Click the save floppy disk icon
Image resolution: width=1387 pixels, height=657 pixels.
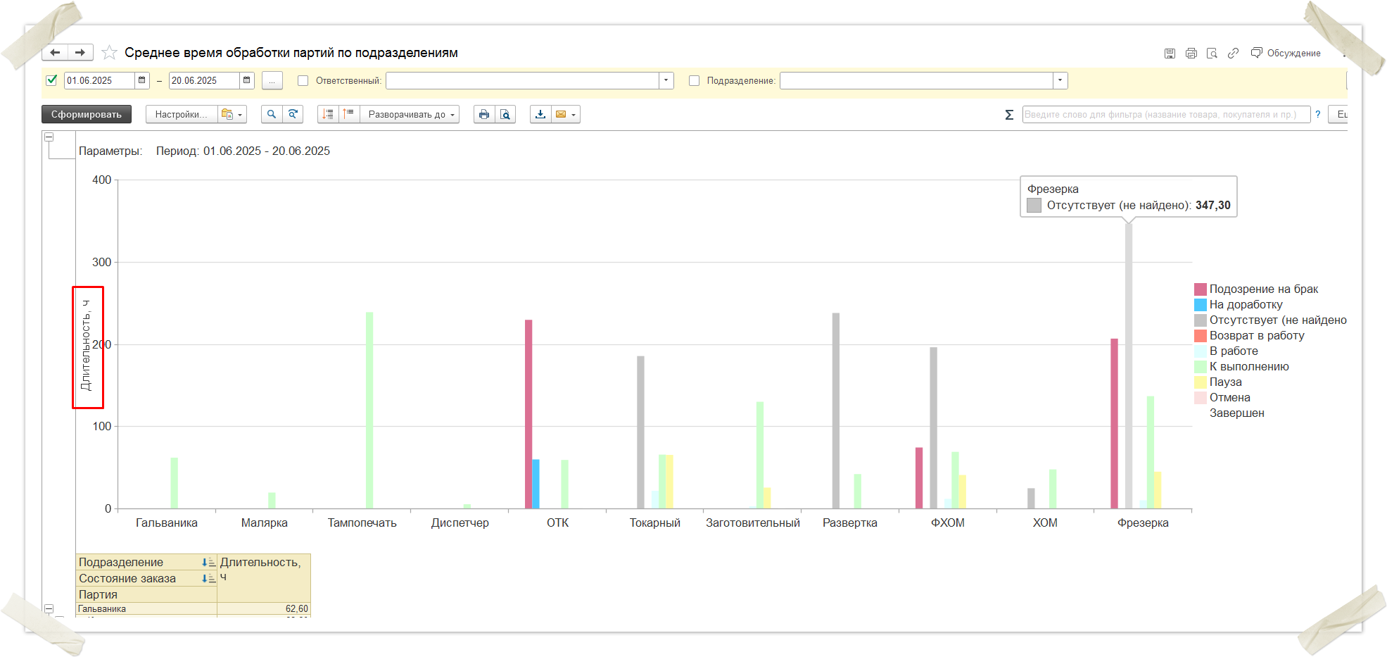point(1170,54)
